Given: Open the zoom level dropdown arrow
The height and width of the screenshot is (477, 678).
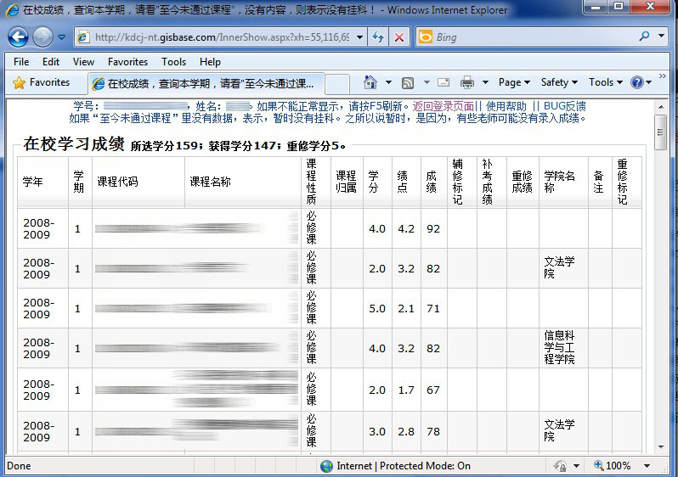Looking at the screenshot, I should 647,466.
